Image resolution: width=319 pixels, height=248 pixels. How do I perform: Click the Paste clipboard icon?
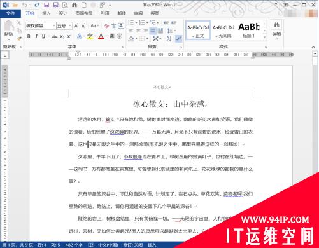pos(9,25)
